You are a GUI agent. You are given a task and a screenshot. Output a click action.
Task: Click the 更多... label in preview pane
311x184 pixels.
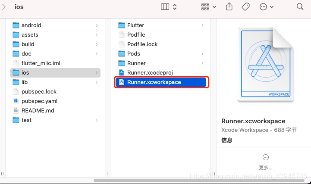(266, 168)
